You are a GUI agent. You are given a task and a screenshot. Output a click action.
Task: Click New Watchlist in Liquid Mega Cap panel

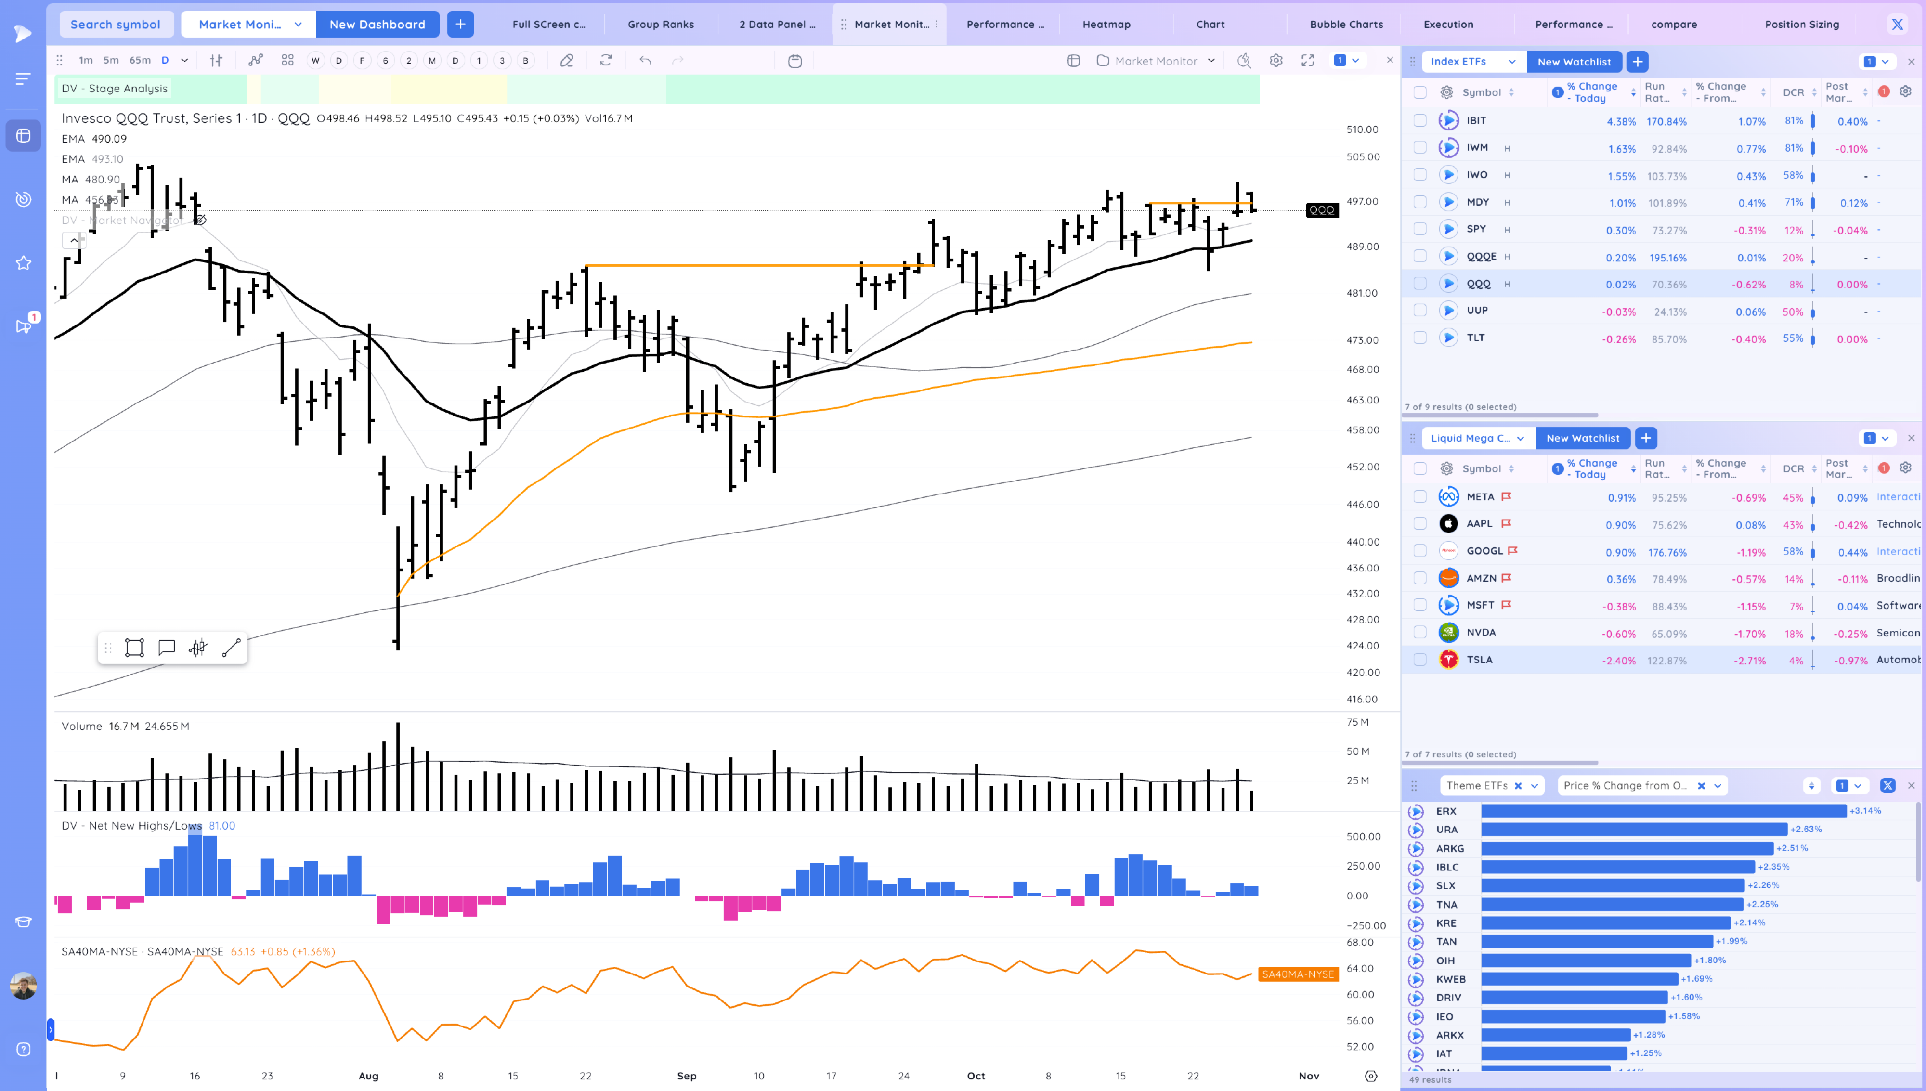tap(1582, 438)
